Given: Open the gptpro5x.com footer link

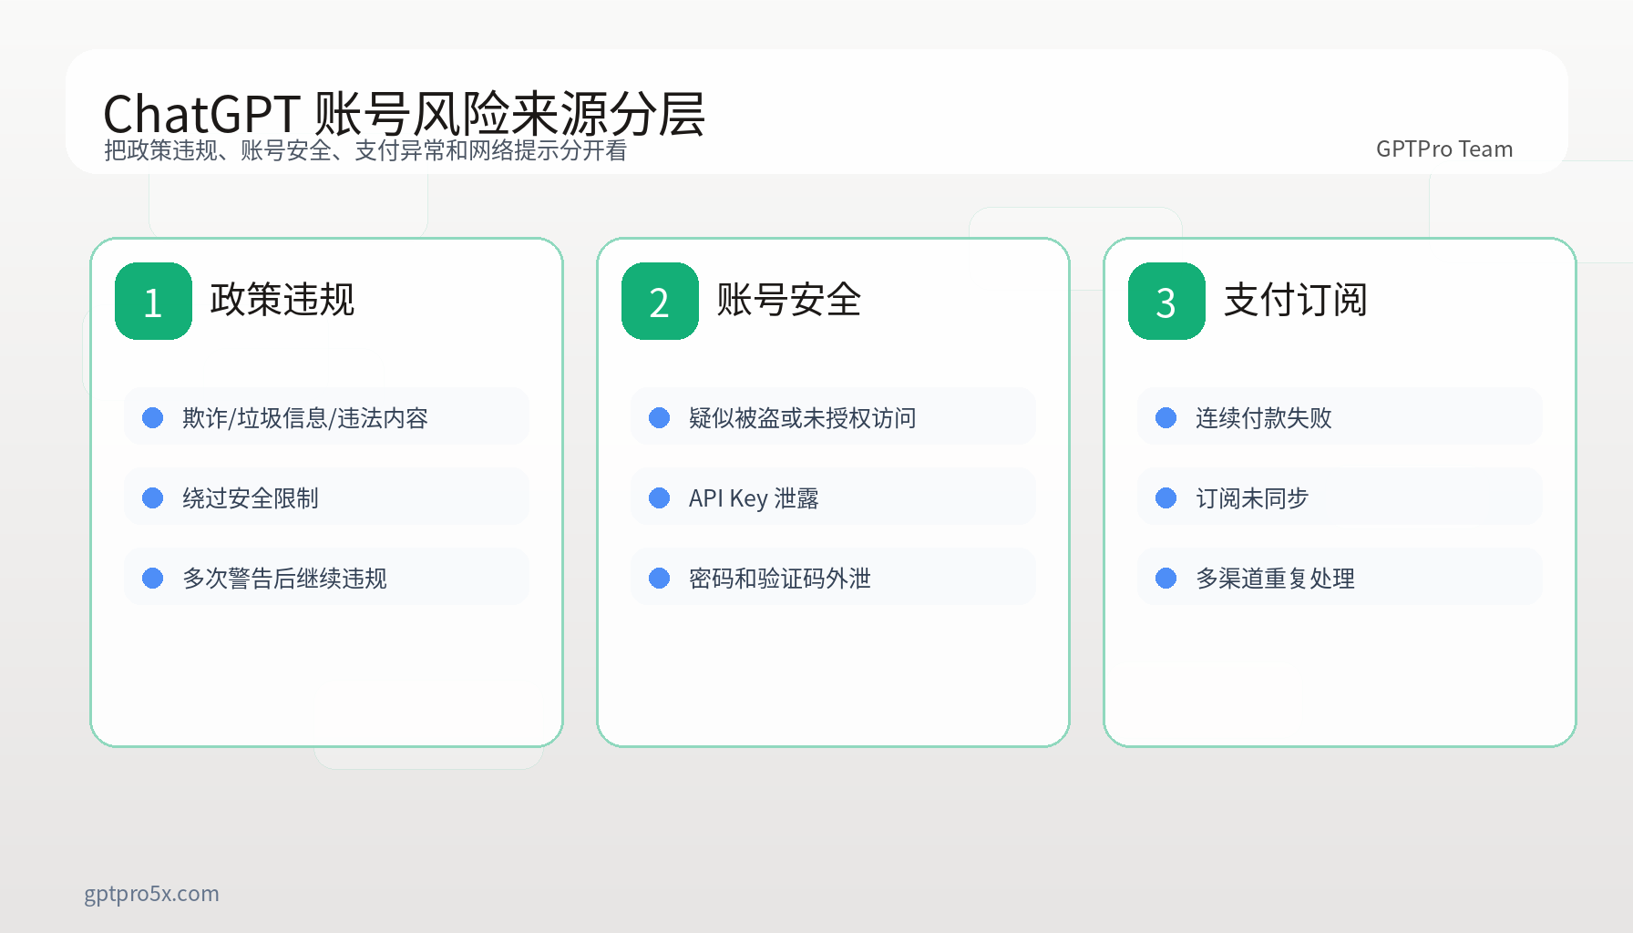Looking at the screenshot, I should tap(151, 894).
